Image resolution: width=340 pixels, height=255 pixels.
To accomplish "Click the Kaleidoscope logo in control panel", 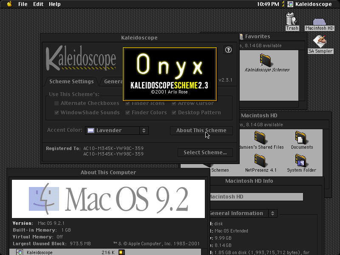I will (81, 58).
